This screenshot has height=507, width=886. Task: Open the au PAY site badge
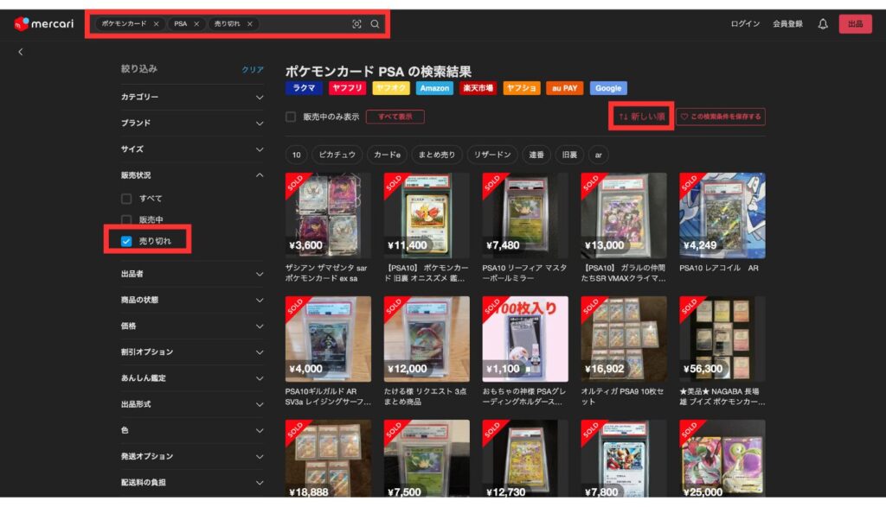tap(564, 88)
